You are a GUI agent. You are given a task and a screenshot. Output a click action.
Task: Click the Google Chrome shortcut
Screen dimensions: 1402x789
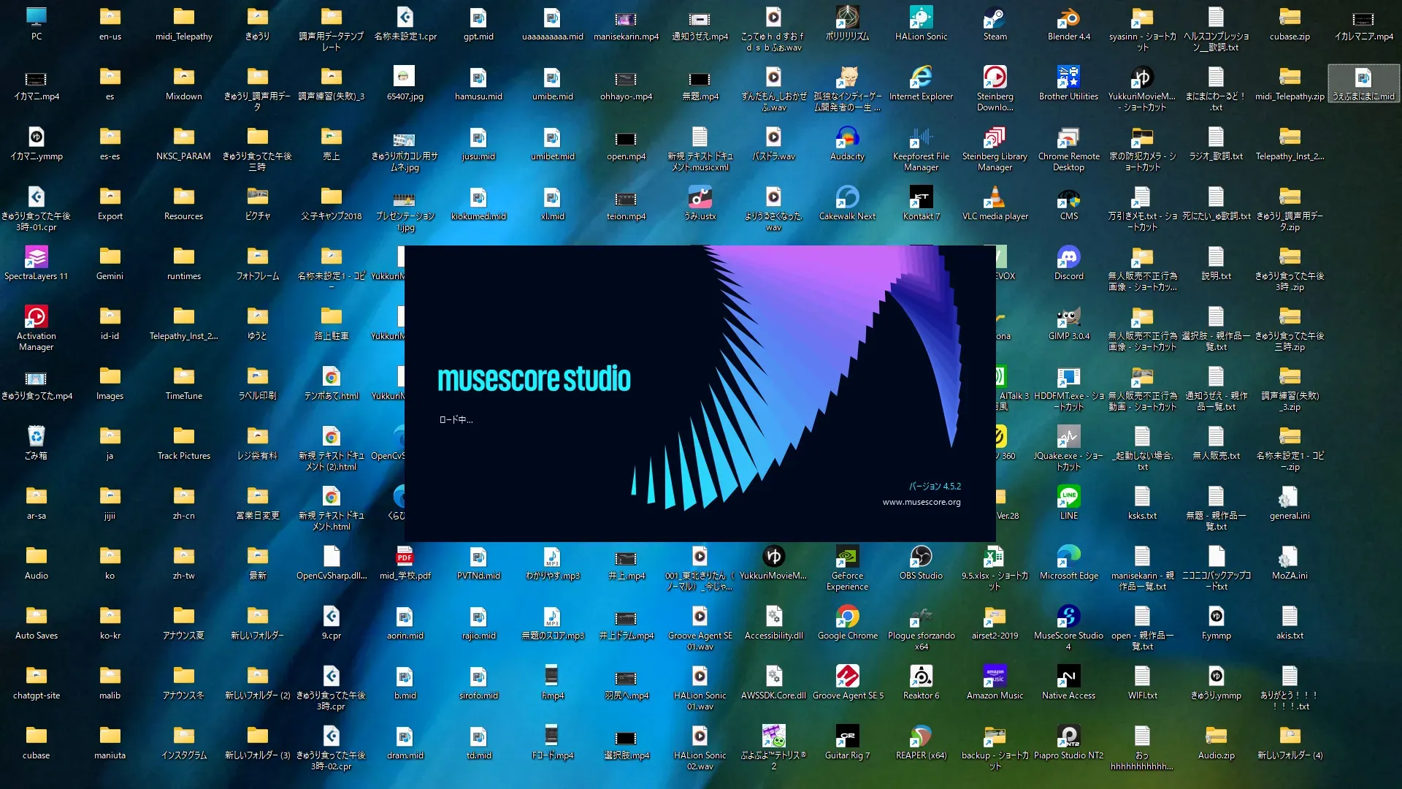pyautogui.click(x=847, y=617)
